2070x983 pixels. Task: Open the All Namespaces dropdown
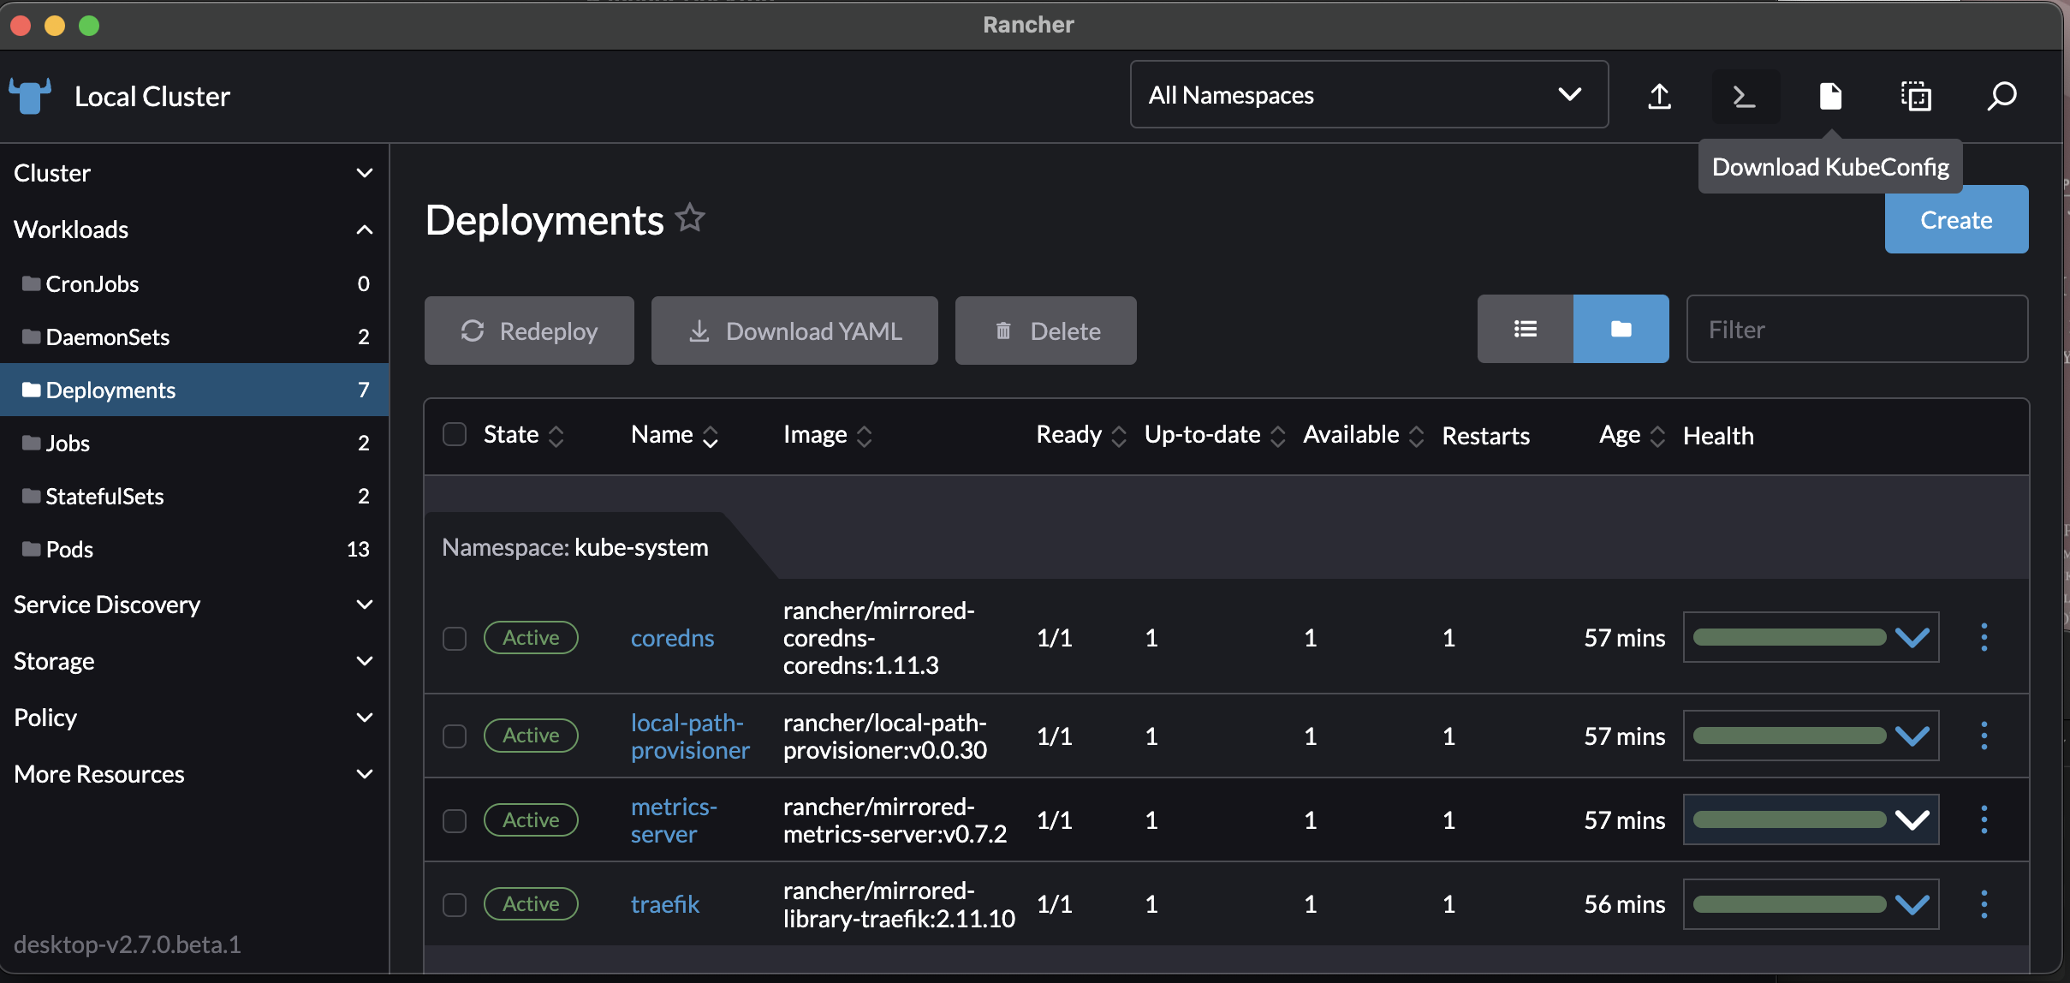1368,95
